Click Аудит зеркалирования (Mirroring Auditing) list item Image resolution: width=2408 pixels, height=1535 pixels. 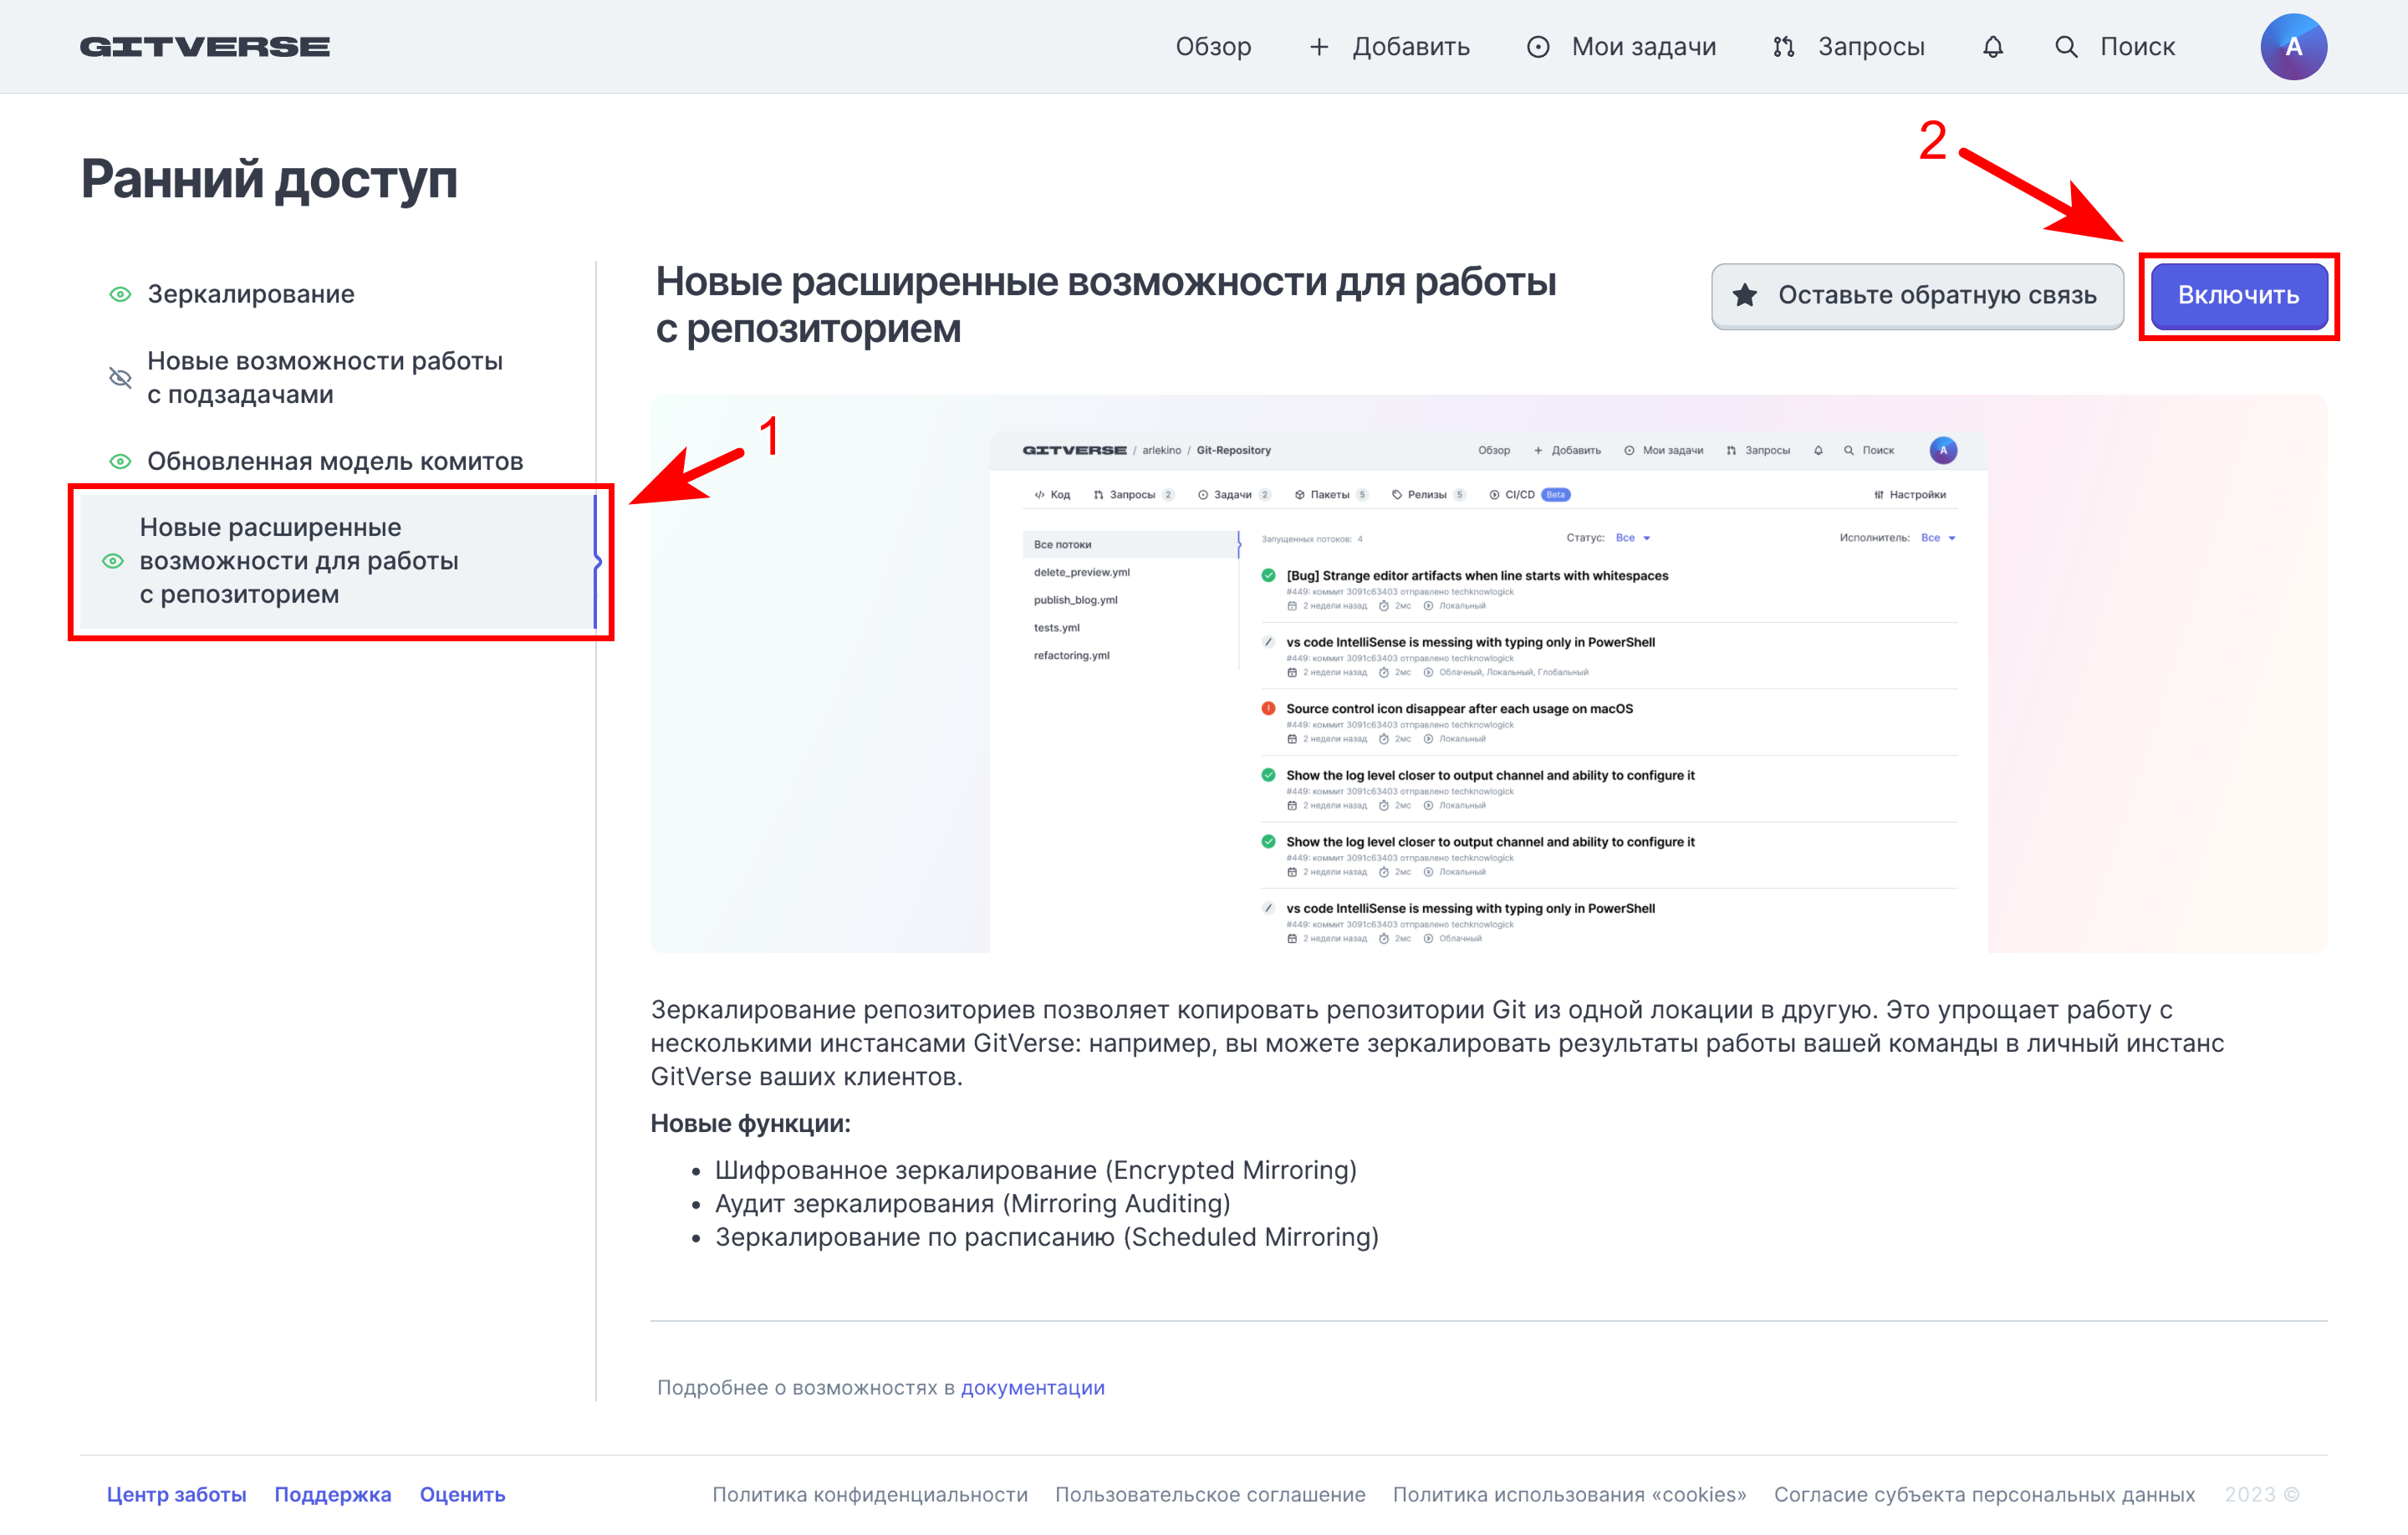tap(973, 1203)
